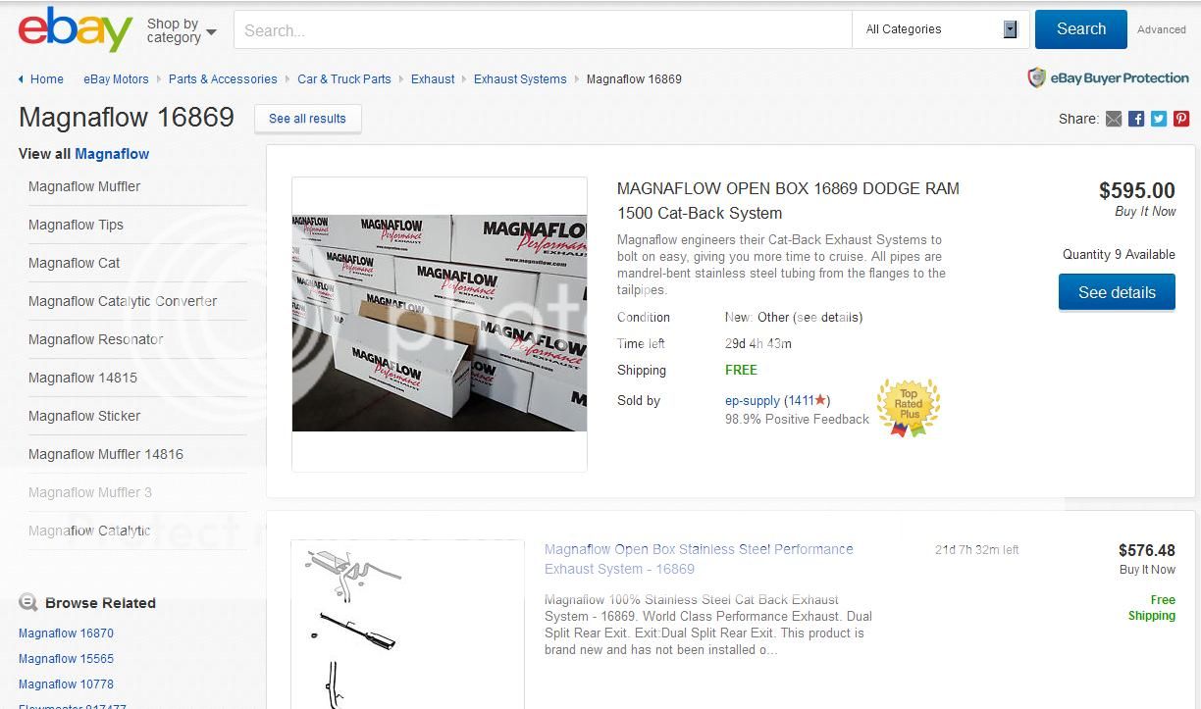Select Magnaflow Catalytic Converter in sidebar
This screenshot has width=1201, height=709.
click(x=123, y=301)
